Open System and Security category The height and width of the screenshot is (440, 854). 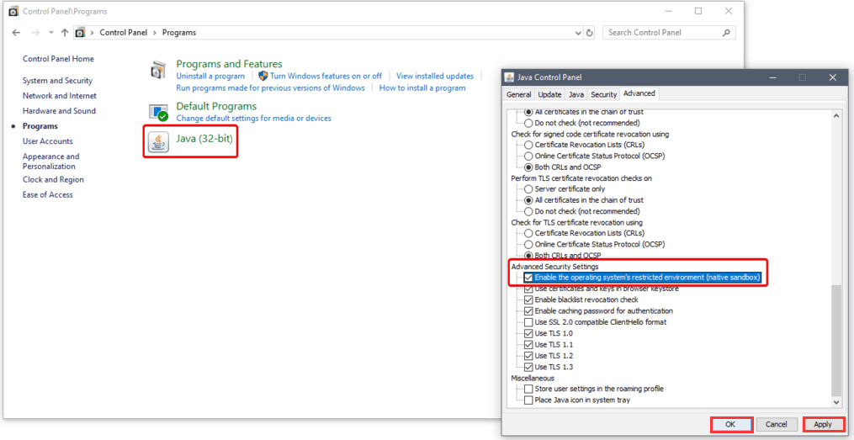click(x=58, y=81)
